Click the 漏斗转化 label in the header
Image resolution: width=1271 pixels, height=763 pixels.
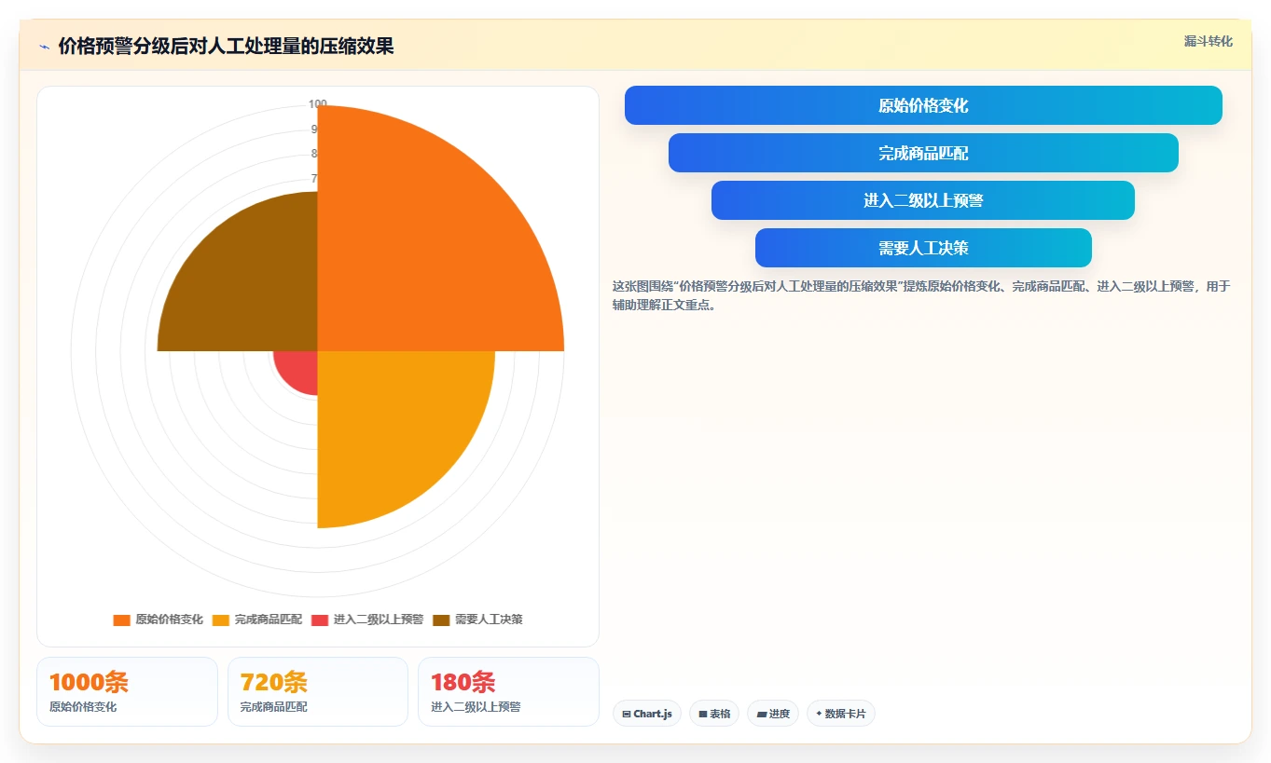1208,41
